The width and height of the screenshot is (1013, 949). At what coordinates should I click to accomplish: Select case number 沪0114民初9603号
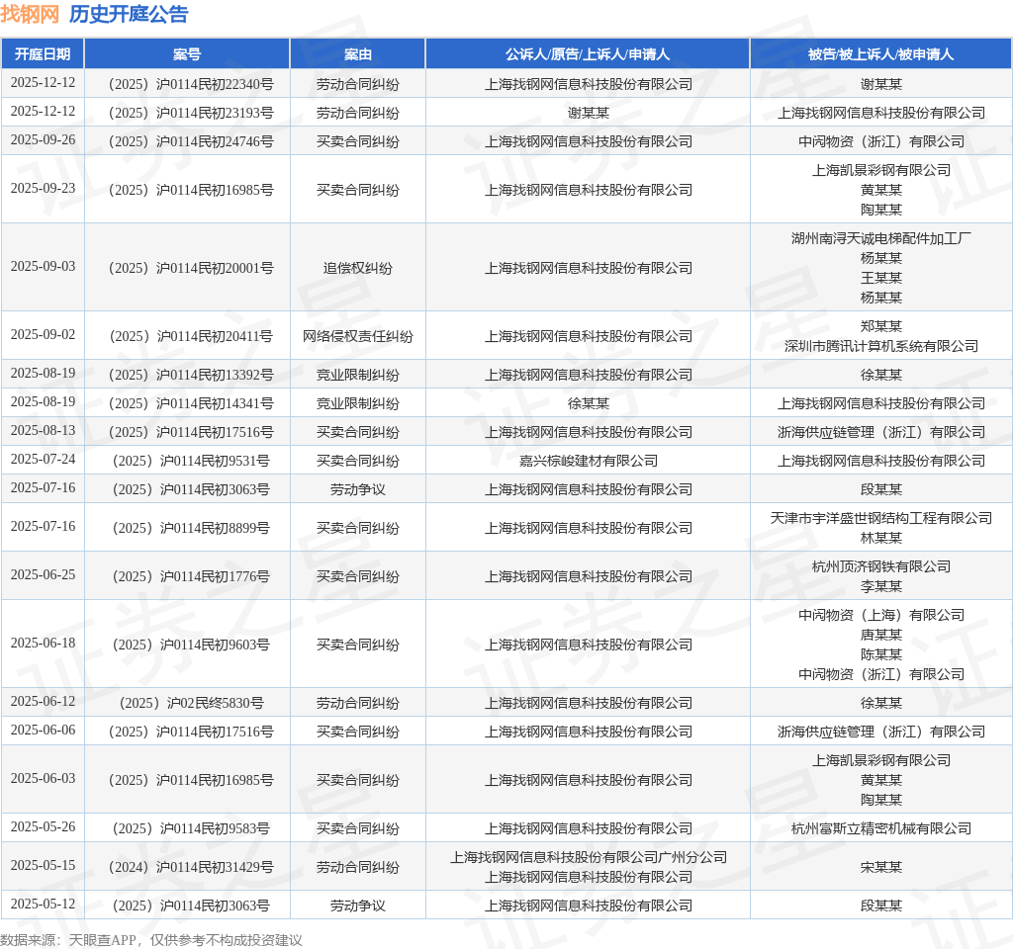pyautogui.click(x=191, y=645)
